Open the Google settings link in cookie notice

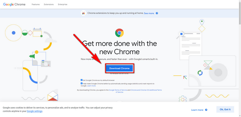(35, 111)
